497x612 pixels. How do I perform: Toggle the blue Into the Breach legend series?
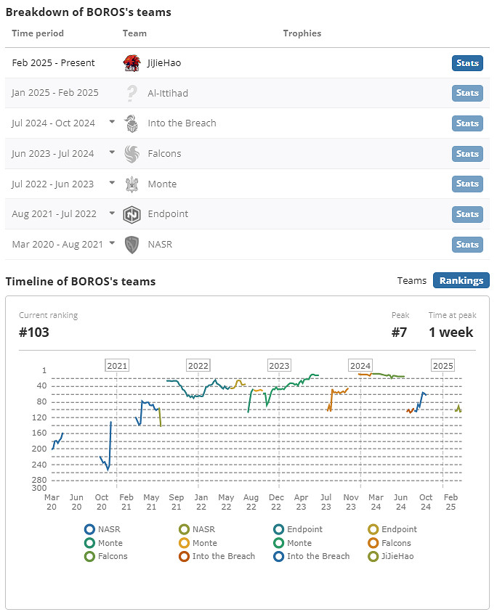[279, 557]
